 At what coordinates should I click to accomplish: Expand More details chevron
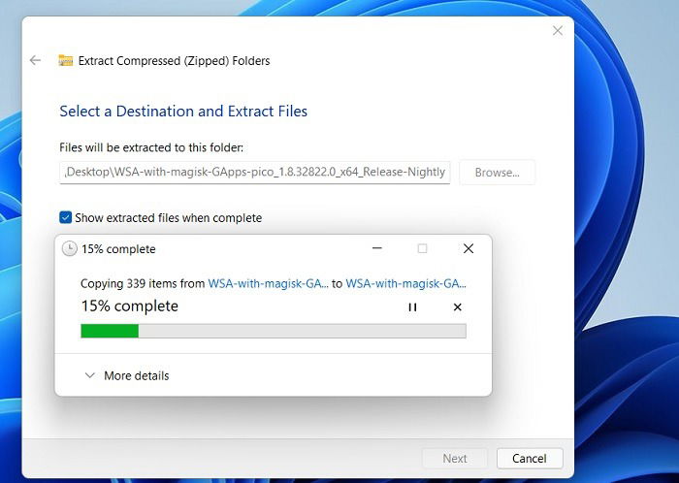[89, 375]
